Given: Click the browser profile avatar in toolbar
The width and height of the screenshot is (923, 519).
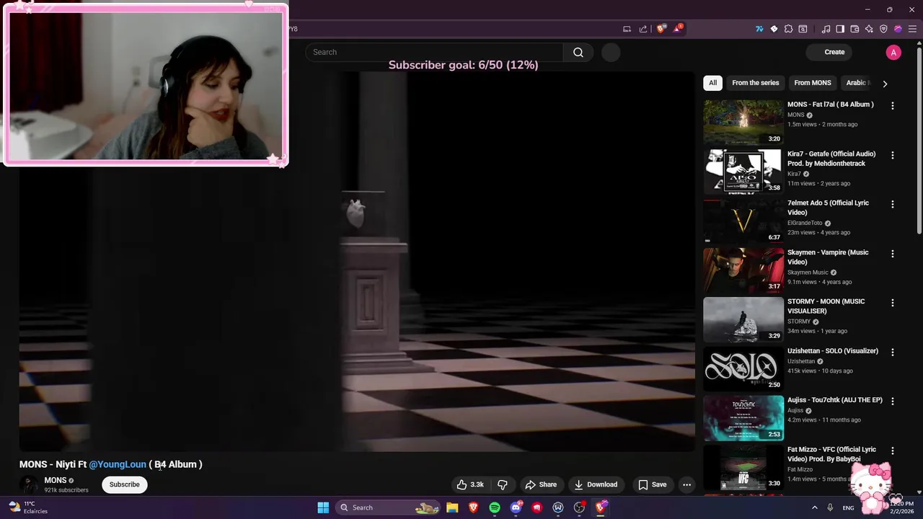Looking at the screenshot, I should (x=898, y=29).
